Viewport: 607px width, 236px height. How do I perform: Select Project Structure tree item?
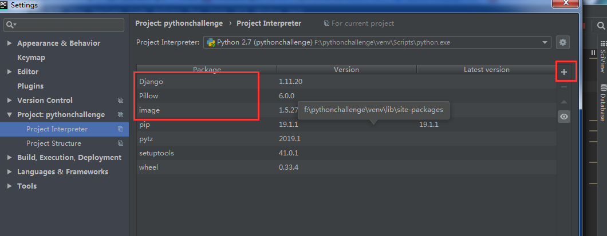coord(54,143)
